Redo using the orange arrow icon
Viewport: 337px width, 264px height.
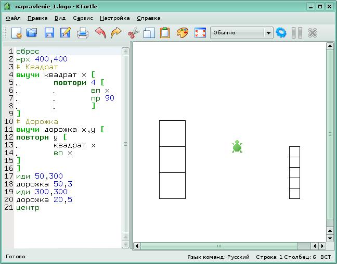[116, 33]
